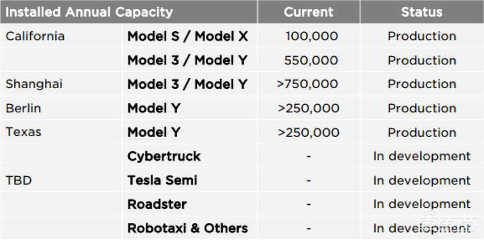484x240 pixels.
Task: Select the Shanghai location cell
Action: 34,84
